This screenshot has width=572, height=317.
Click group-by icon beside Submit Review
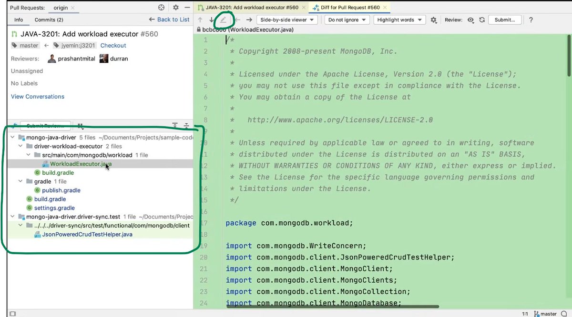pos(81,126)
